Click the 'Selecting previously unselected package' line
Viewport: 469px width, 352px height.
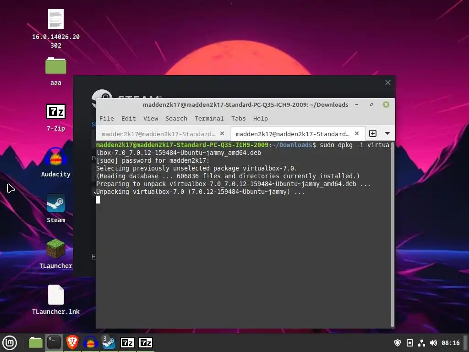pos(196,169)
